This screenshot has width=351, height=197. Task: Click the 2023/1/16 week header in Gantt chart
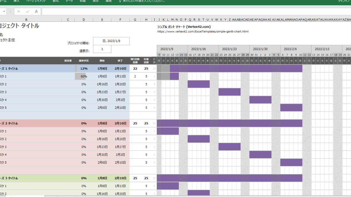[x=203, y=49]
